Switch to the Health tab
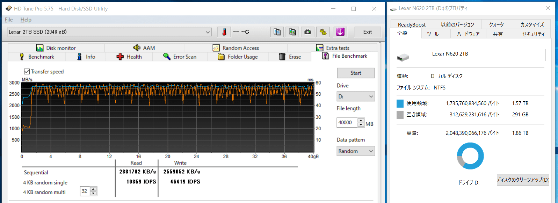Image resolution: width=558 pixels, height=203 pixels. pyautogui.click(x=129, y=57)
